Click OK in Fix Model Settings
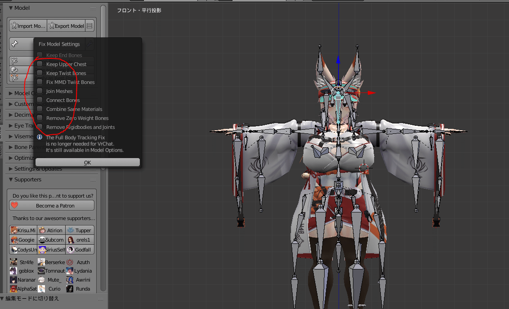This screenshot has height=309, width=509. pos(88,163)
